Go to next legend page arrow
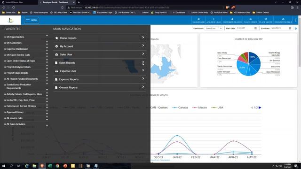This screenshot has width=301, height=169. pyautogui.click(x=260, y=108)
